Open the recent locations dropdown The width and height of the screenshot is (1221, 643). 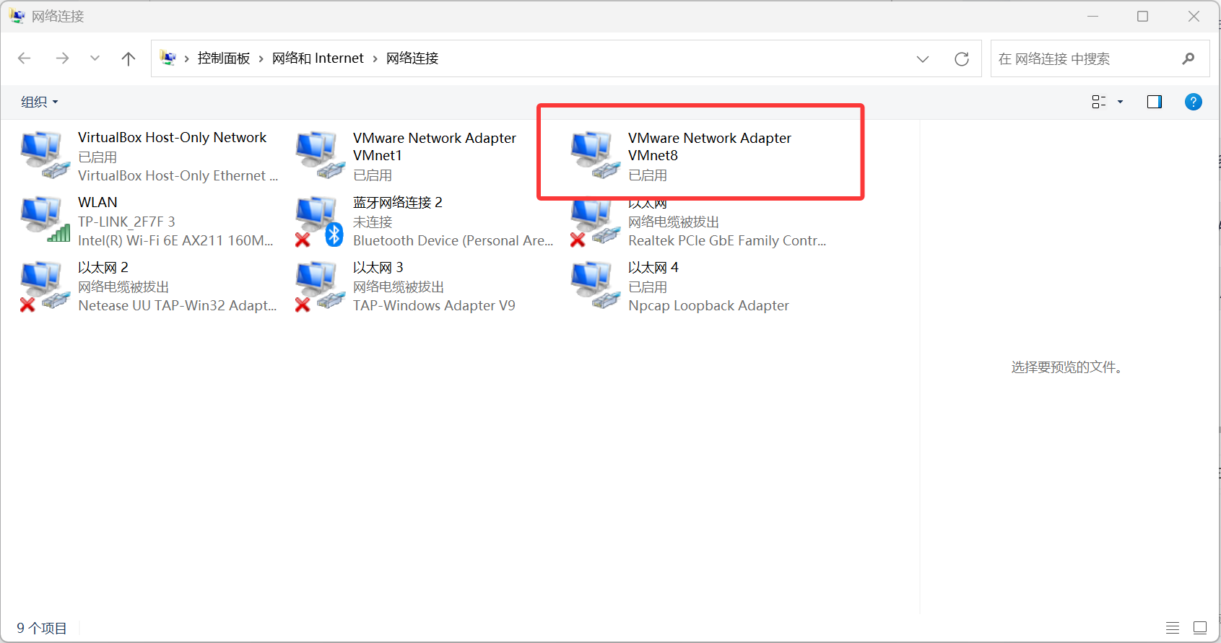(x=95, y=58)
